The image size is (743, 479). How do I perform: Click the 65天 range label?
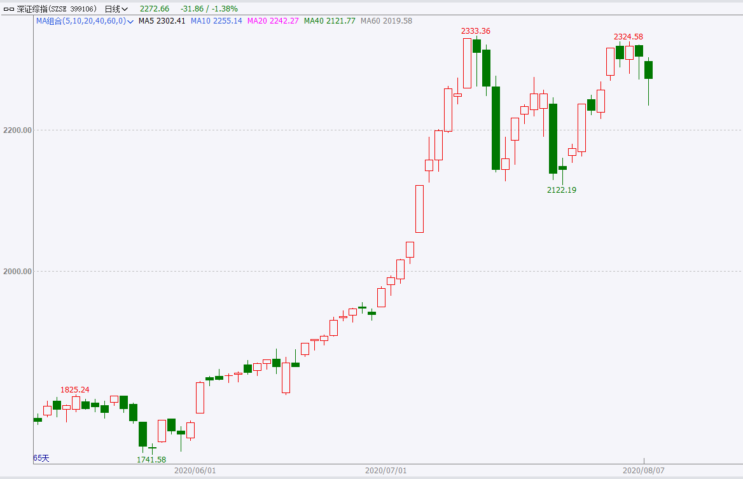(41, 458)
